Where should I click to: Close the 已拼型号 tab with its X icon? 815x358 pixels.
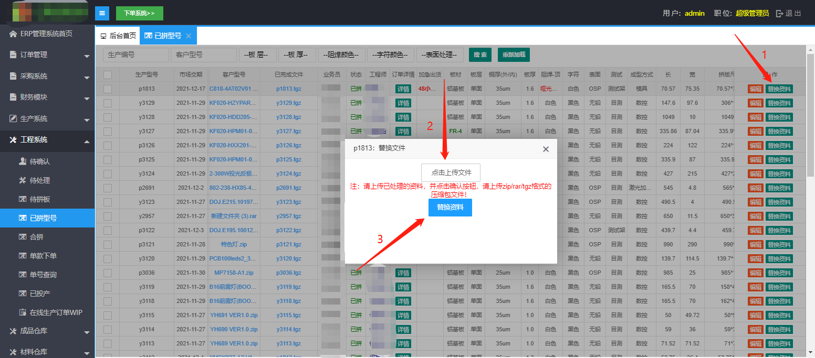[x=189, y=36]
